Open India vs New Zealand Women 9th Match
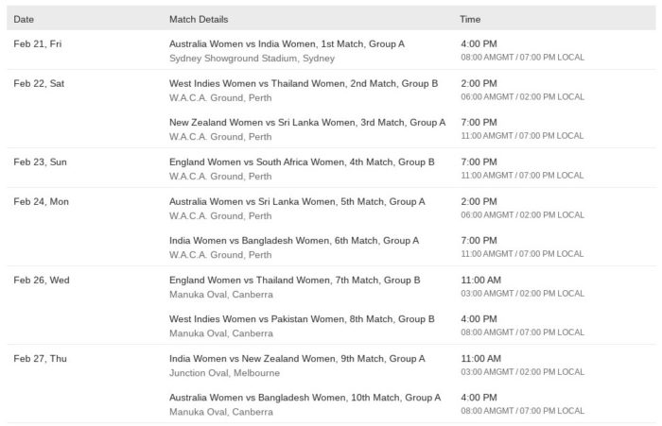The image size is (662, 426). coord(297,359)
